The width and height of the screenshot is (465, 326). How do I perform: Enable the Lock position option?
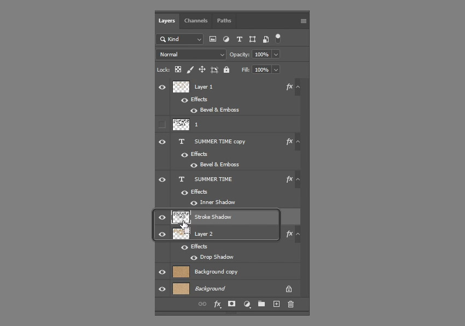[201, 69]
